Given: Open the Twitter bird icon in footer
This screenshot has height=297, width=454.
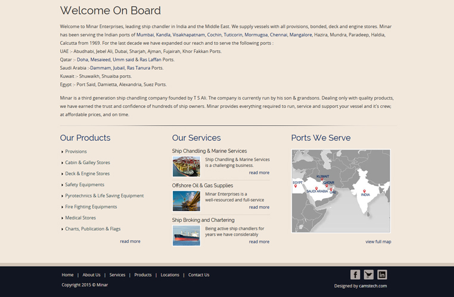Looking at the screenshot, I should tap(369, 274).
